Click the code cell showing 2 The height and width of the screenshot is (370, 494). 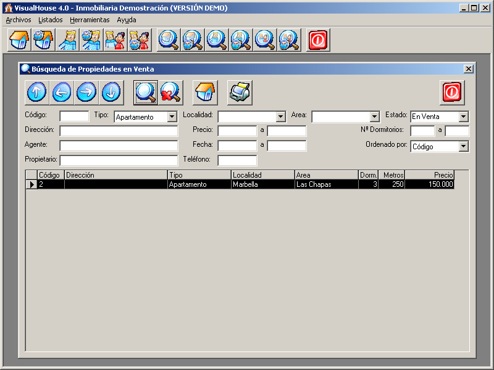point(51,184)
